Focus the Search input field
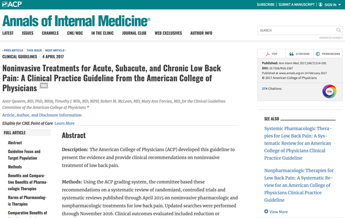This screenshot has height=218, width=345. (x=296, y=30)
